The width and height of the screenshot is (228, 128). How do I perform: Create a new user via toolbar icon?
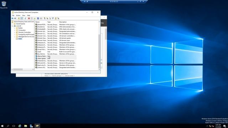tap(45, 18)
